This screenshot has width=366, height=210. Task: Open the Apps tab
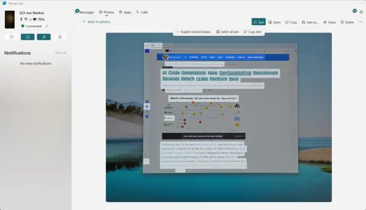[125, 12]
